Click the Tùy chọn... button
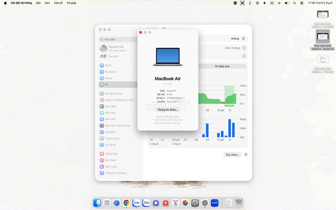The image size is (336, 210). pos(232,155)
